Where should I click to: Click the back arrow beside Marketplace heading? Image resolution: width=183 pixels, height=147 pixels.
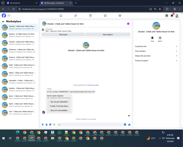3,21
